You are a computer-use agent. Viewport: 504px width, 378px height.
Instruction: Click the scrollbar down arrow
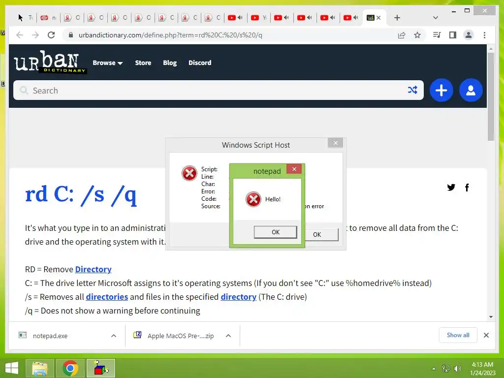tap(491, 316)
